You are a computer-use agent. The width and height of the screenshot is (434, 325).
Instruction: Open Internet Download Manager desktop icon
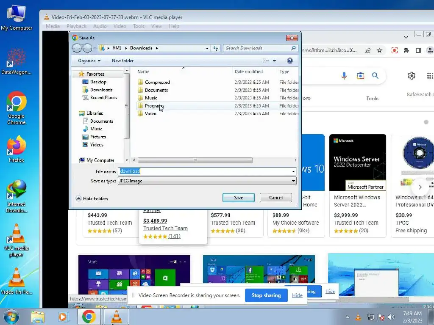17,196
